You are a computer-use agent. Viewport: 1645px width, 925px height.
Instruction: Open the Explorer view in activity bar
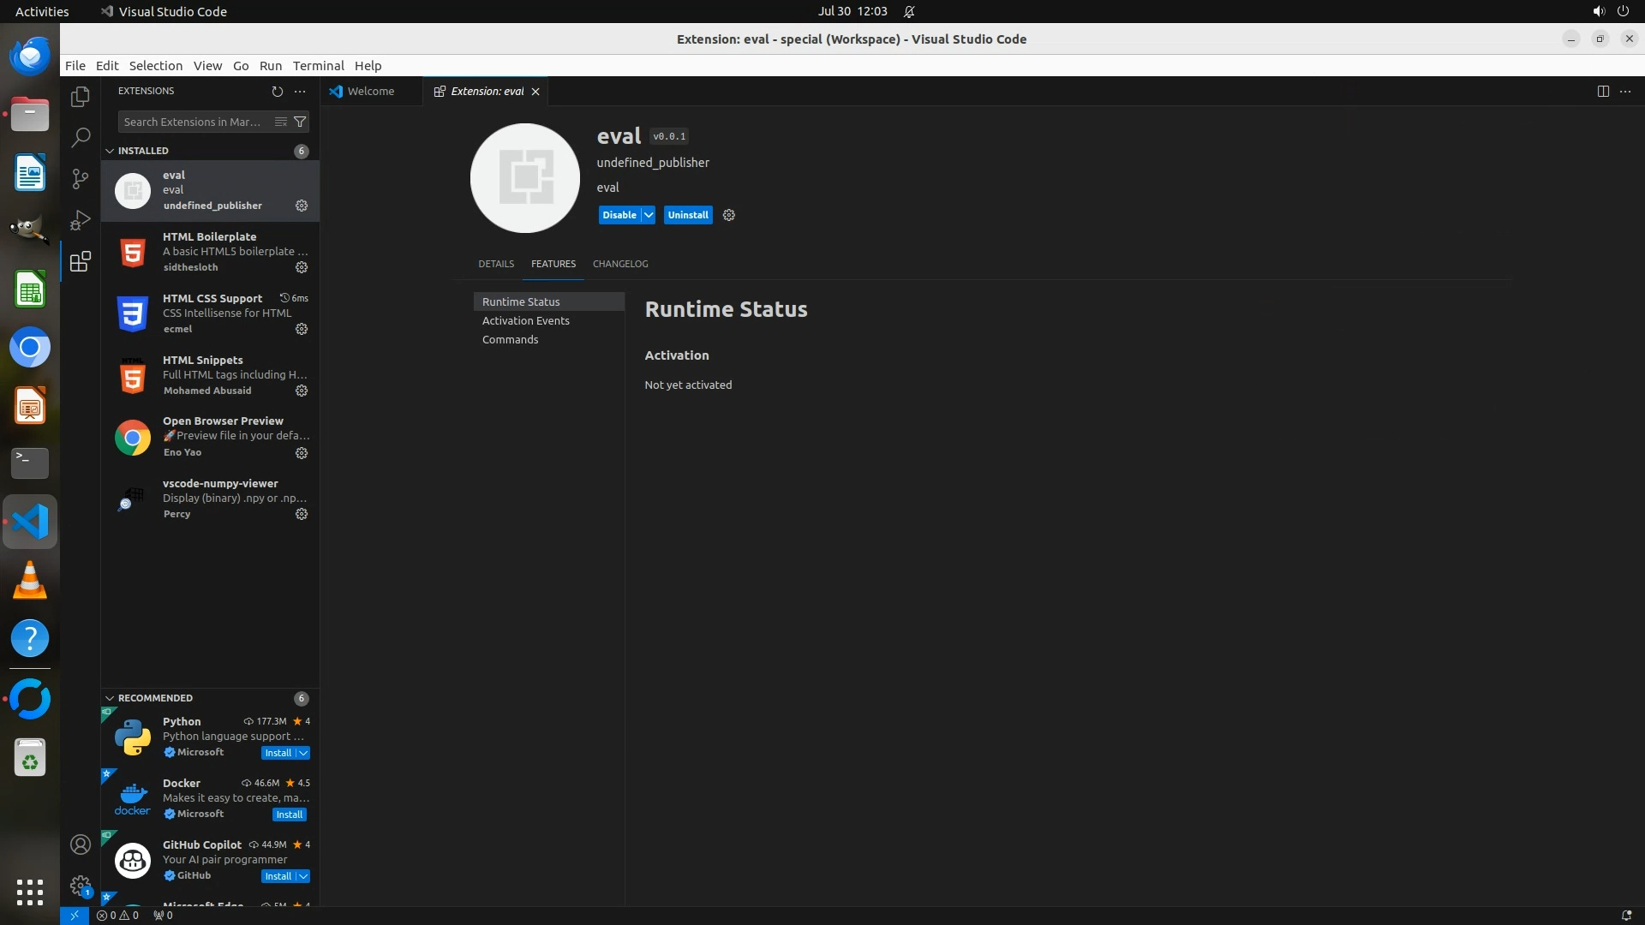pyautogui.click(x=80, y=97)
